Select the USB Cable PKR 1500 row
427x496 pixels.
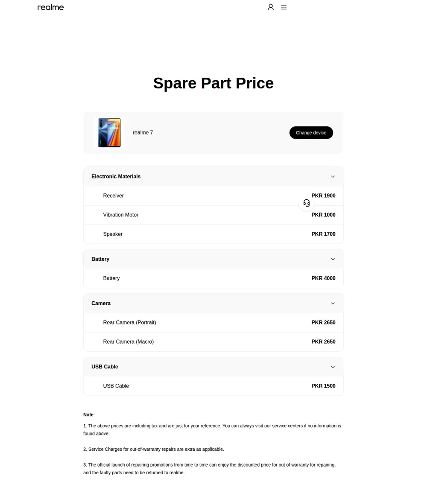(x=213, y=386)
